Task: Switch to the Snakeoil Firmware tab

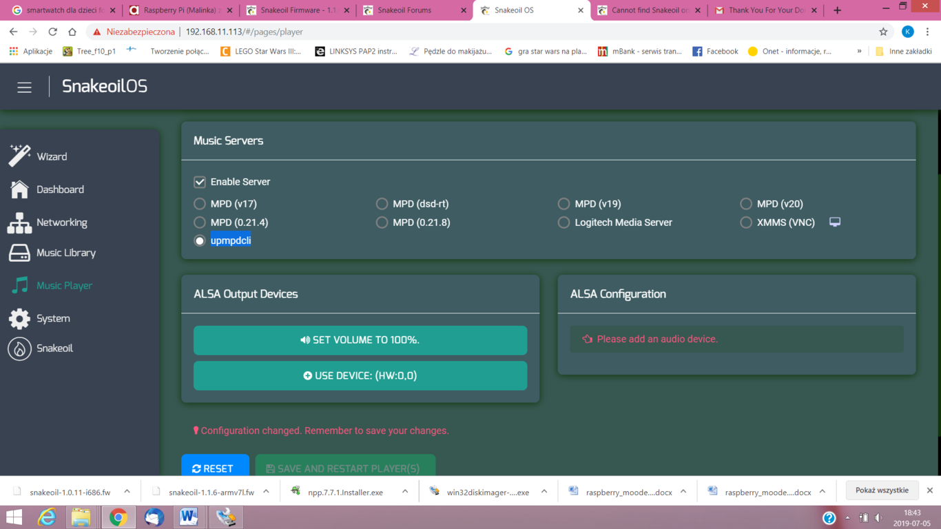Action: click(x=298, y=10)
